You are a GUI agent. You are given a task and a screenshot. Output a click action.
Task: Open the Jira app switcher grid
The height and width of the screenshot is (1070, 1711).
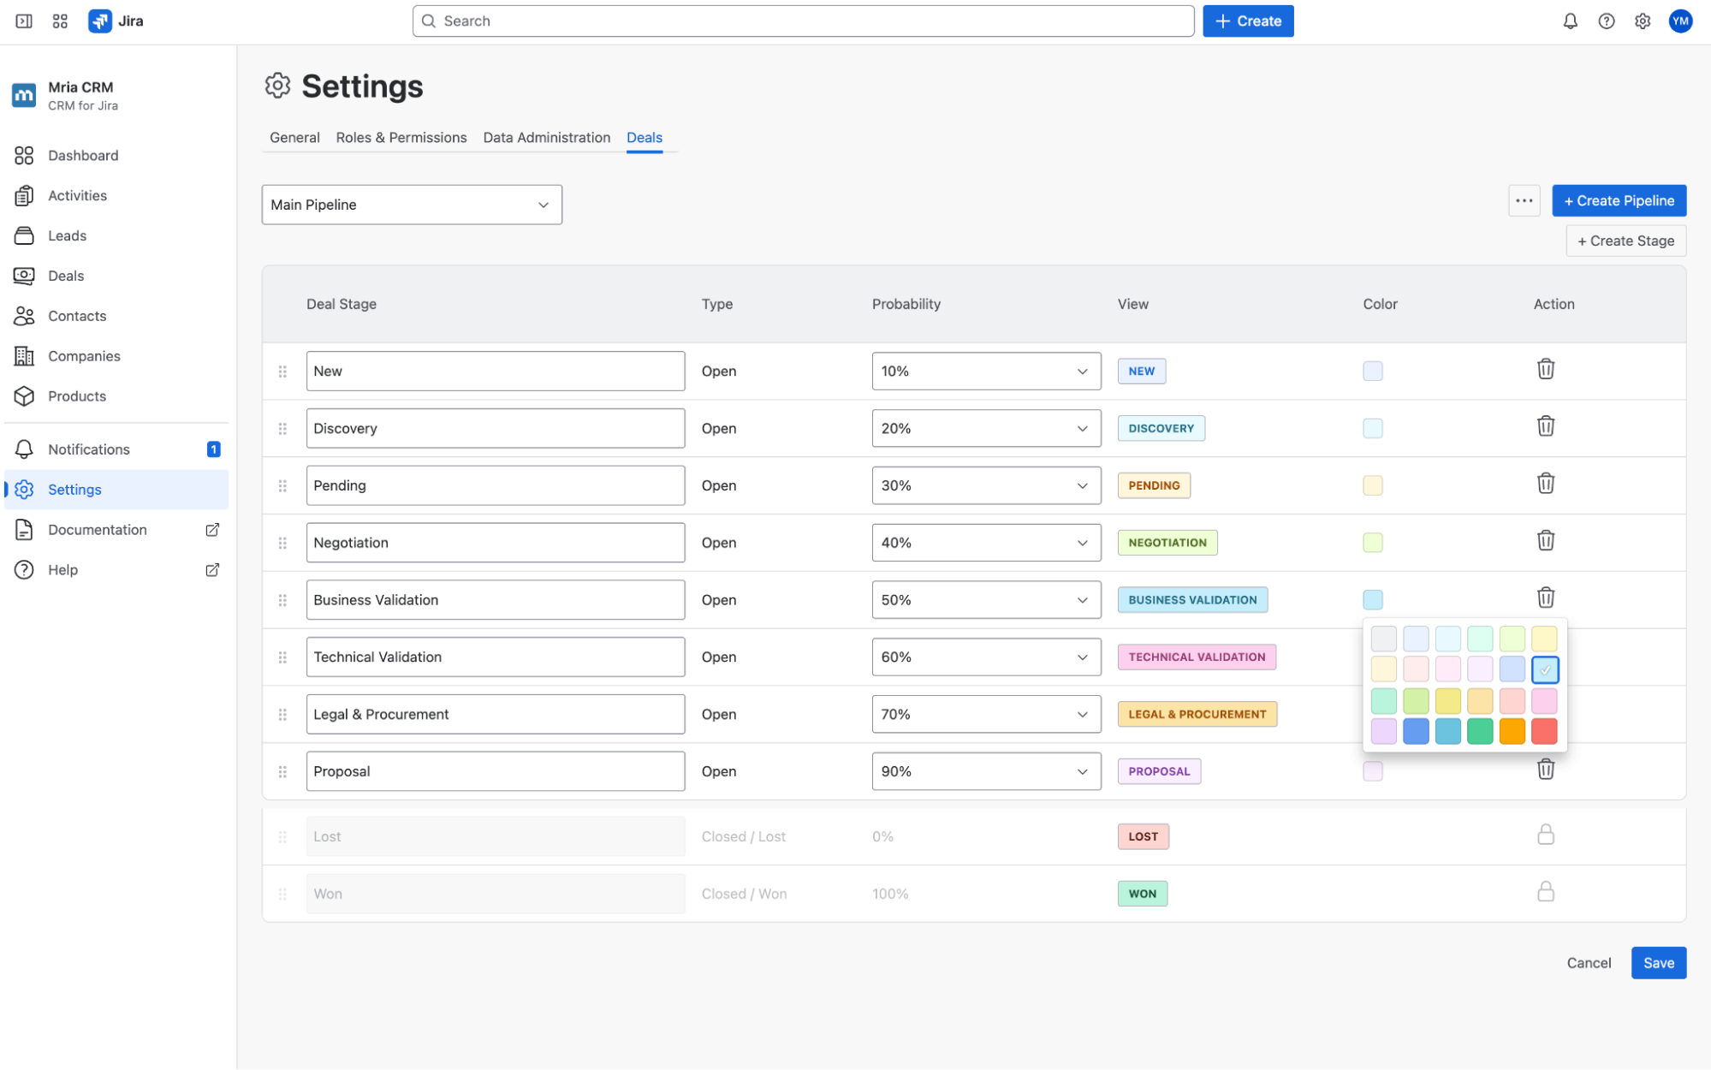[x=60, y=21]
